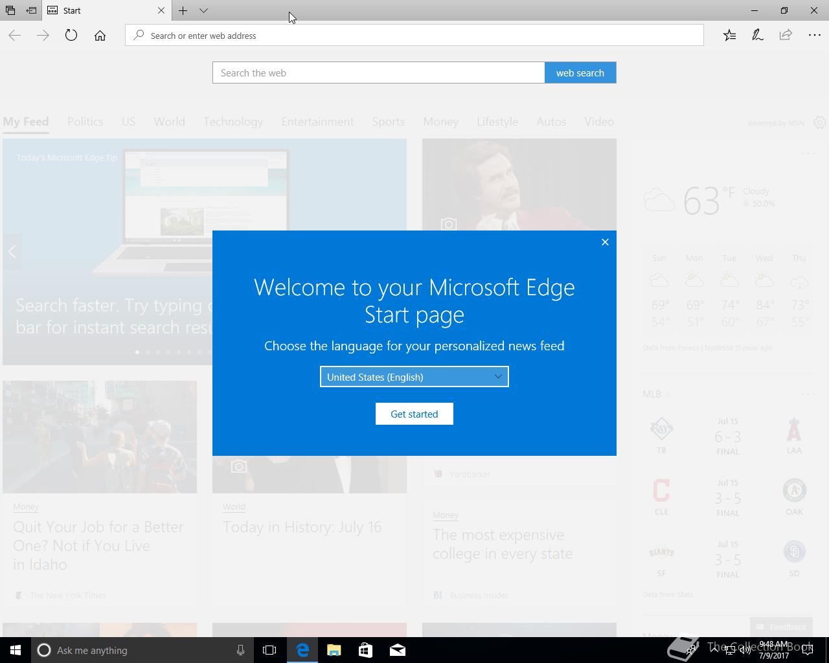Image resolution: width=829 pixels, height=663 pixels.
Task: Open Today in History: July 16 article
Action: pyautogui.click(x=302, y=527)
